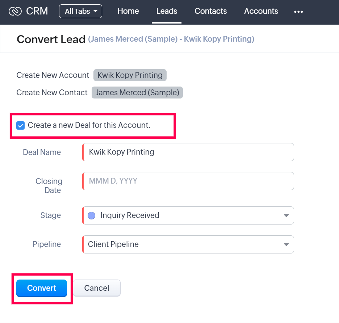The image size is (339, 323).
Task: Expand the Pipeline dropdown
Action: pyautogui.click(x=188, y=244)
